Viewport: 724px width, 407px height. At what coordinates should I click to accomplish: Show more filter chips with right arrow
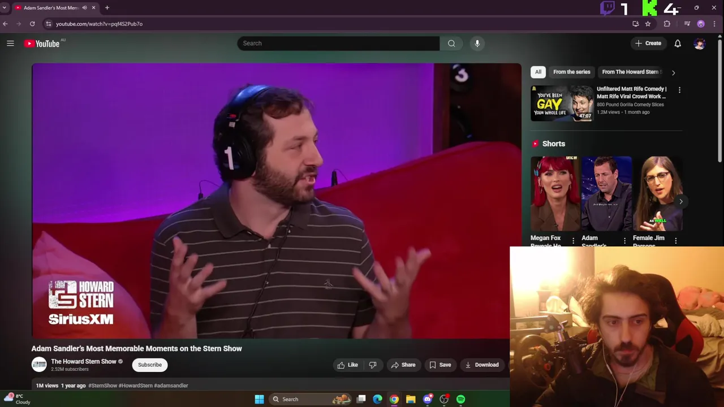coord(673,72)
